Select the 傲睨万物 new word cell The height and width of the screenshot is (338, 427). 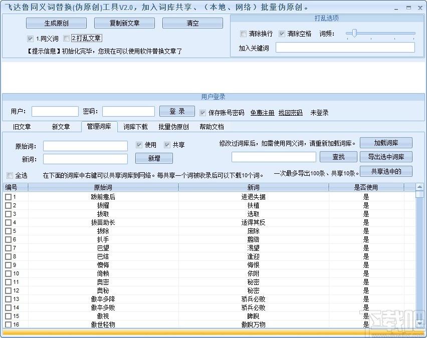[253, 324]
